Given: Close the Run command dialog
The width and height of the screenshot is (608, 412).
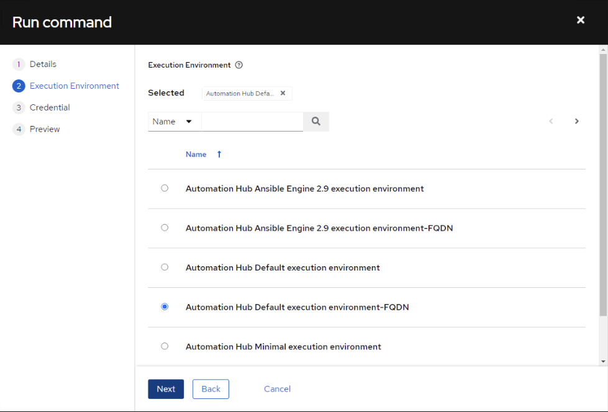Looking at the screenshot, I should click(x=580, y=20).
